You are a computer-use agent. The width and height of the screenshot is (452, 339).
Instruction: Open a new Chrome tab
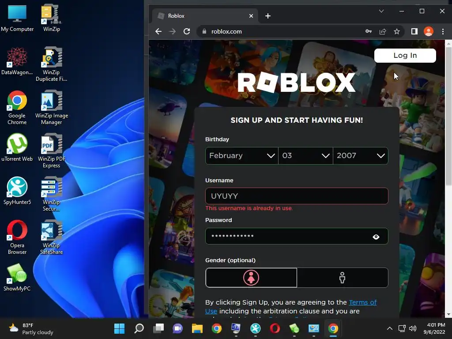pos(268,16)
